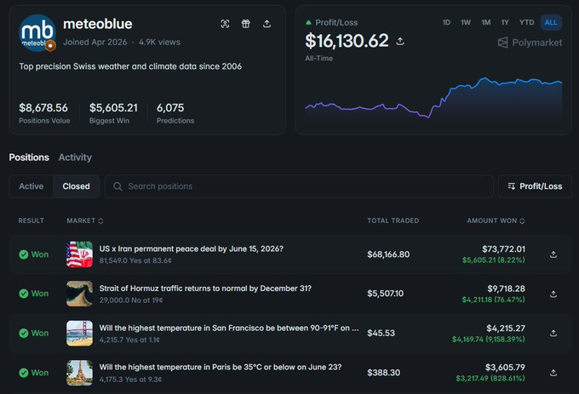The height and width of the screenshot is (394, 579).
Task: Select the 1M chart range
Action: (486, 22)
